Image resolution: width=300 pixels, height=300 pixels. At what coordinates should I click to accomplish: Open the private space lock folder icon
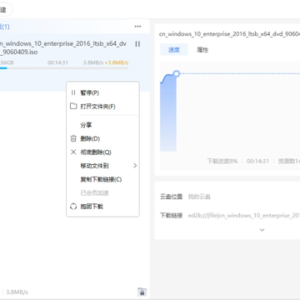142,292
